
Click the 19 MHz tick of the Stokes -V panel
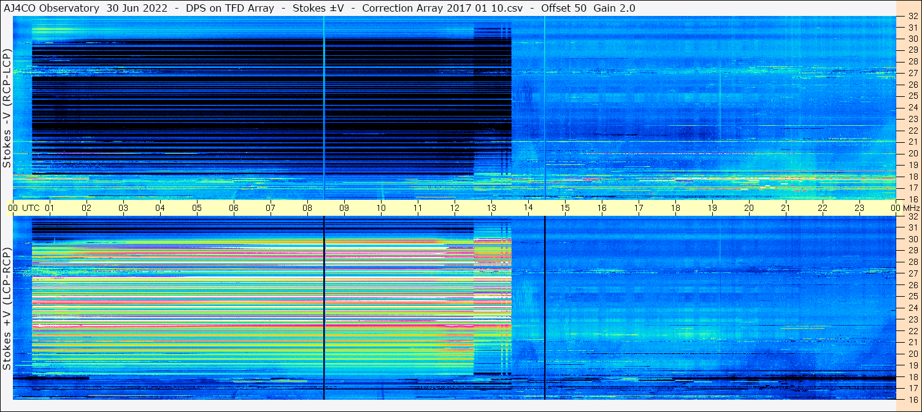pyautogui.click(x=912, y=165)
